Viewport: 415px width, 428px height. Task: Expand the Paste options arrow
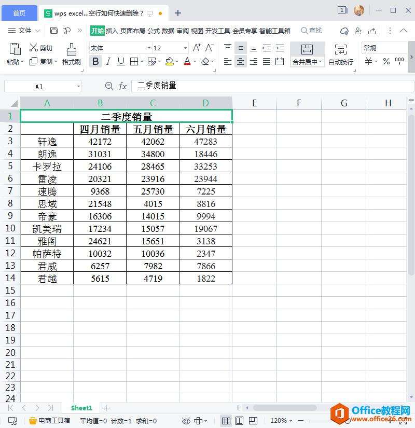click(22, 62)
